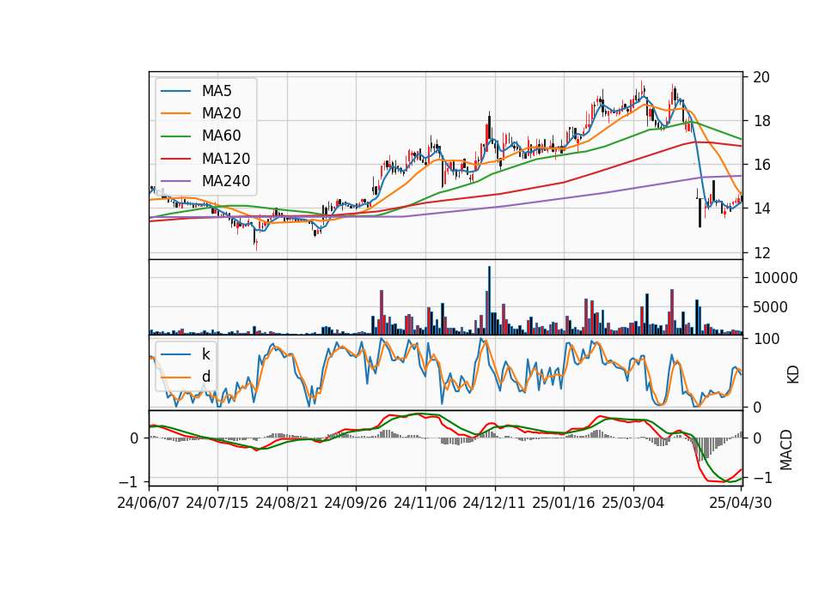Click the 24/12/11 date axis label
This screenshot has height=592, width=825.
point(494,504)
